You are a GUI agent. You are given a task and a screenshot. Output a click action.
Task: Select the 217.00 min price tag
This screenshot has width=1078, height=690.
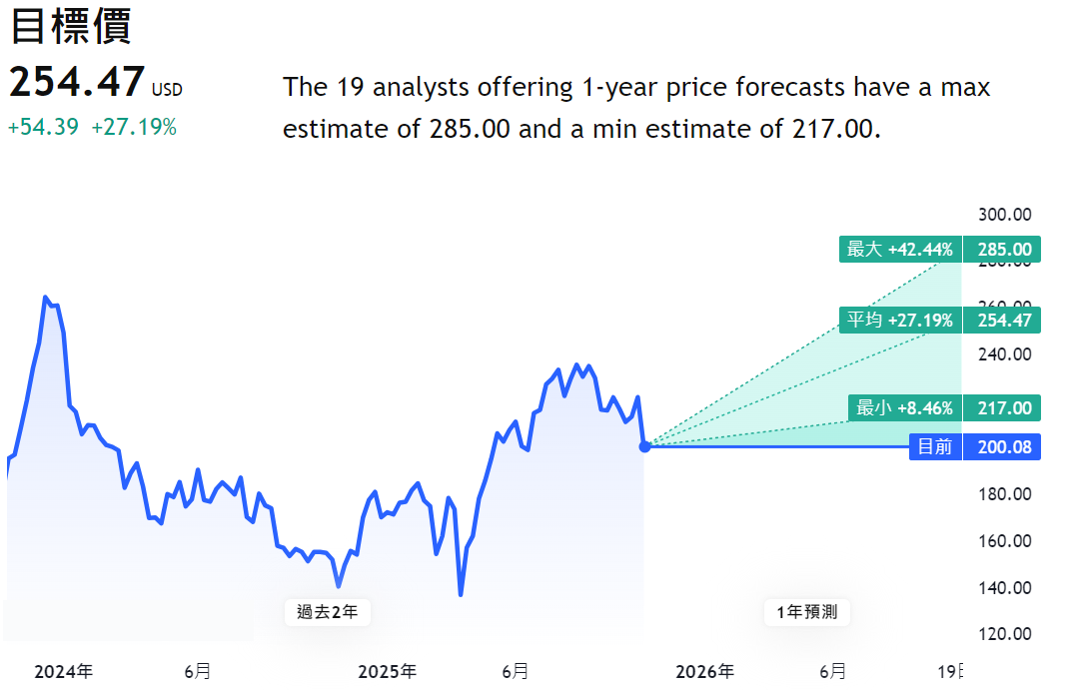point(1003,408)
